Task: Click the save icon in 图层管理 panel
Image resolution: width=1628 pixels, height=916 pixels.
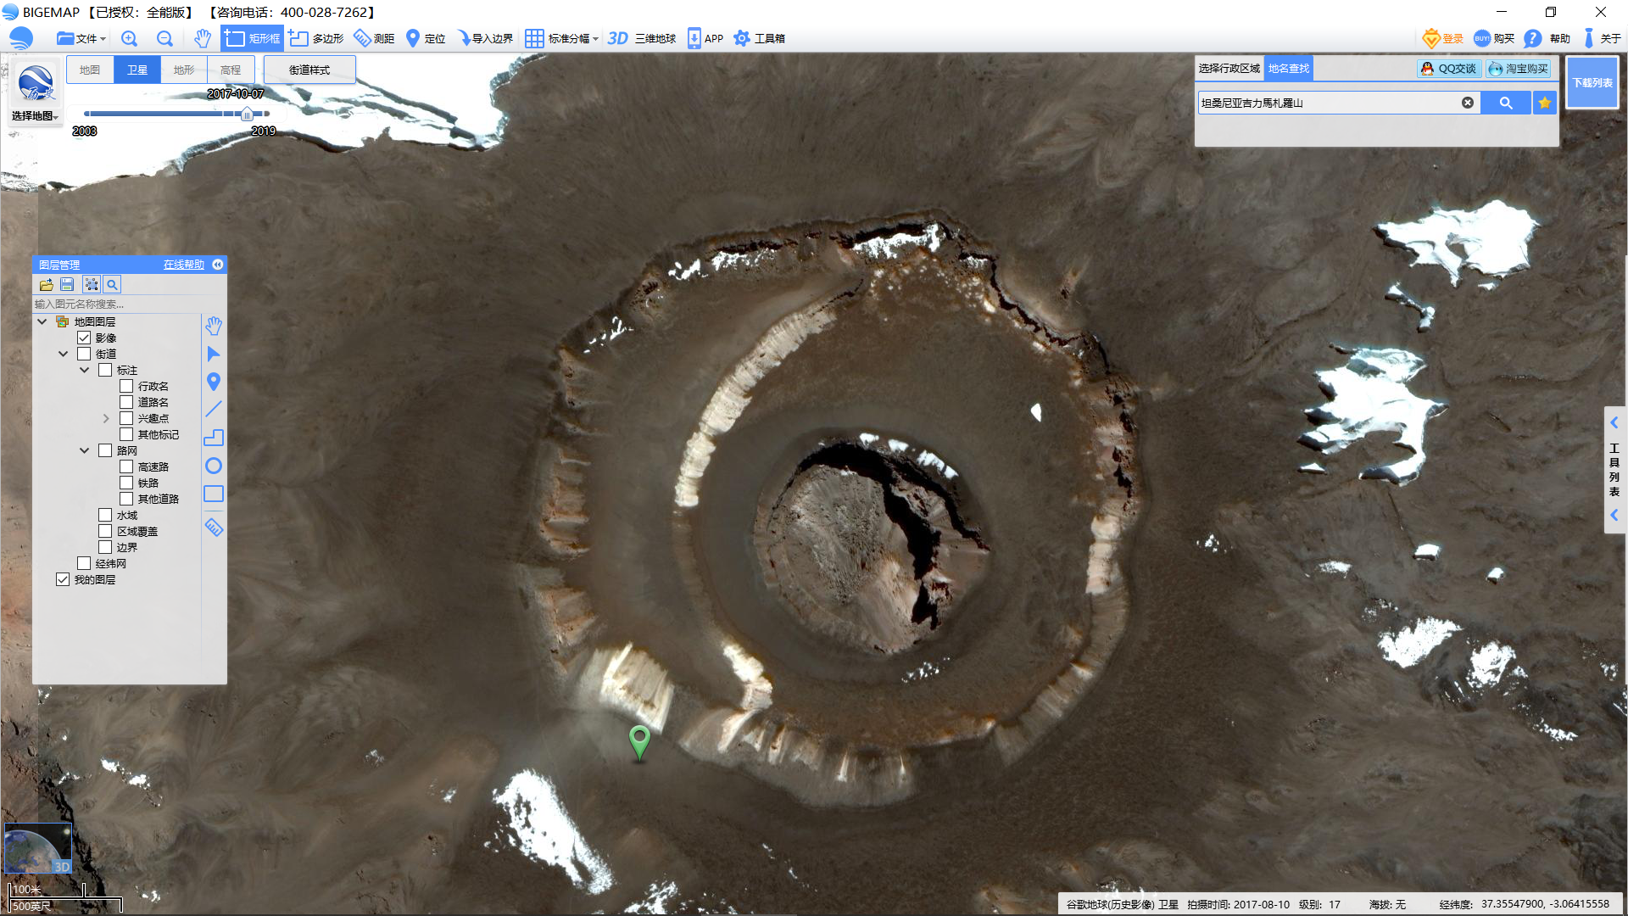Action: (x=67, y=285)
